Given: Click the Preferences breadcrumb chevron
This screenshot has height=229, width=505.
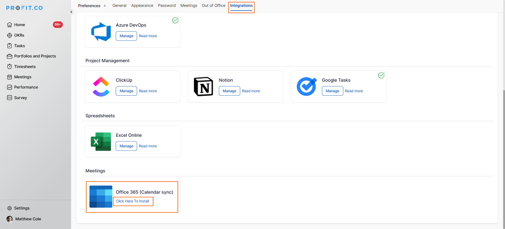Looking at the screenshot, I should click(105, 6).
